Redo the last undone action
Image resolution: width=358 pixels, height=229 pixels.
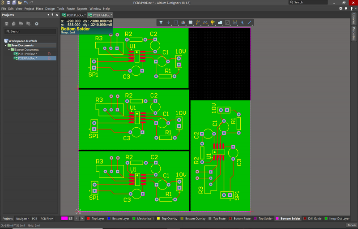tap(31, 3)
